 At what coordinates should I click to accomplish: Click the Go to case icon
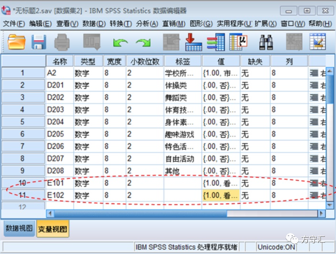coord(171,42)
